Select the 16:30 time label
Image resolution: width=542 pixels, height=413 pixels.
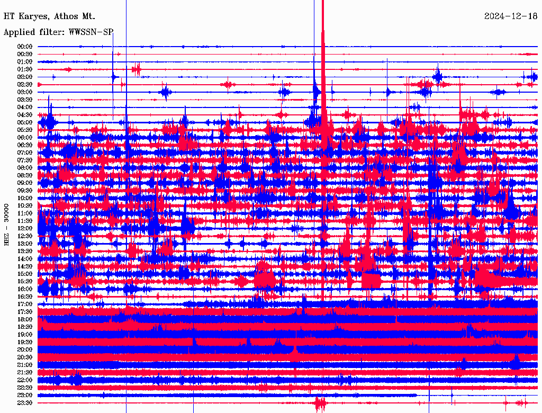(25, 297)
